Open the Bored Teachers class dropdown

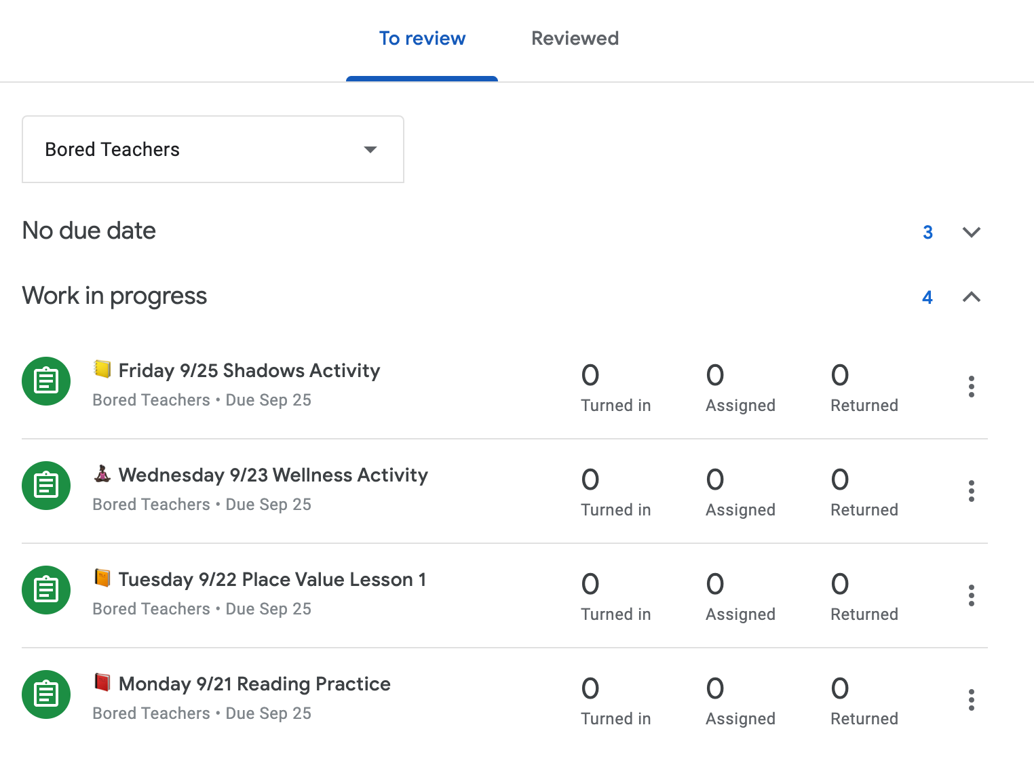pos(213,149)
